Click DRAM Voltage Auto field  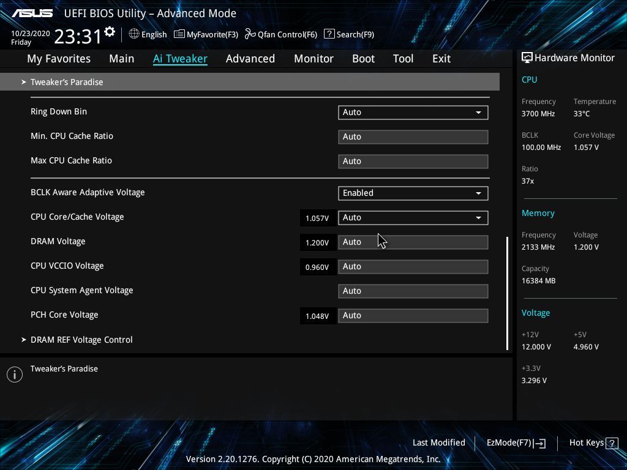pyautogui.click(x=413, y=242)
